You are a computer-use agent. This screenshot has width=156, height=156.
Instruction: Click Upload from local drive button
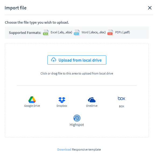[x=77, y=60]
